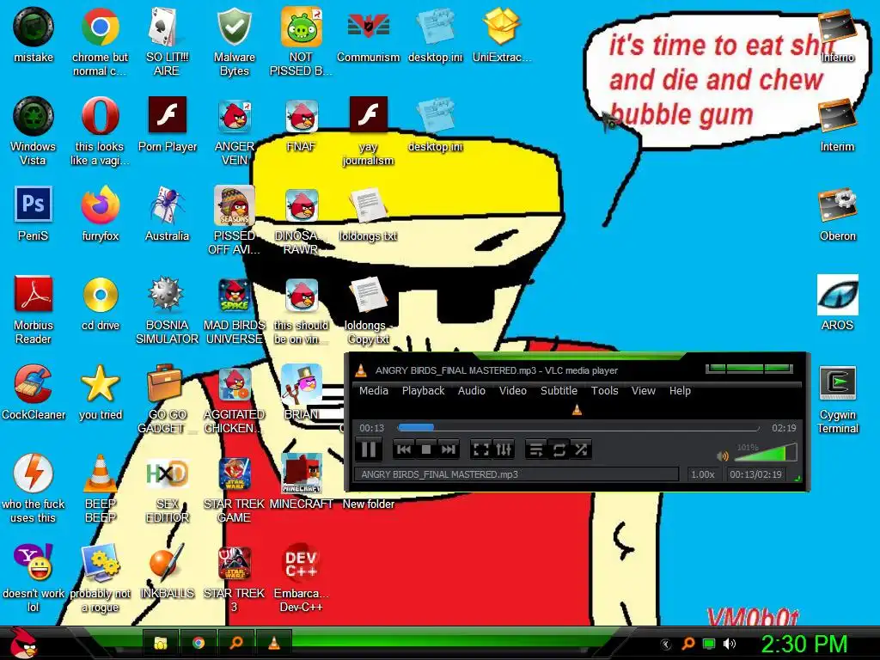Select the Morbius Reader icon
Image resolution: width=880 pixels, height=660 pixels.
tap(34, 309)
